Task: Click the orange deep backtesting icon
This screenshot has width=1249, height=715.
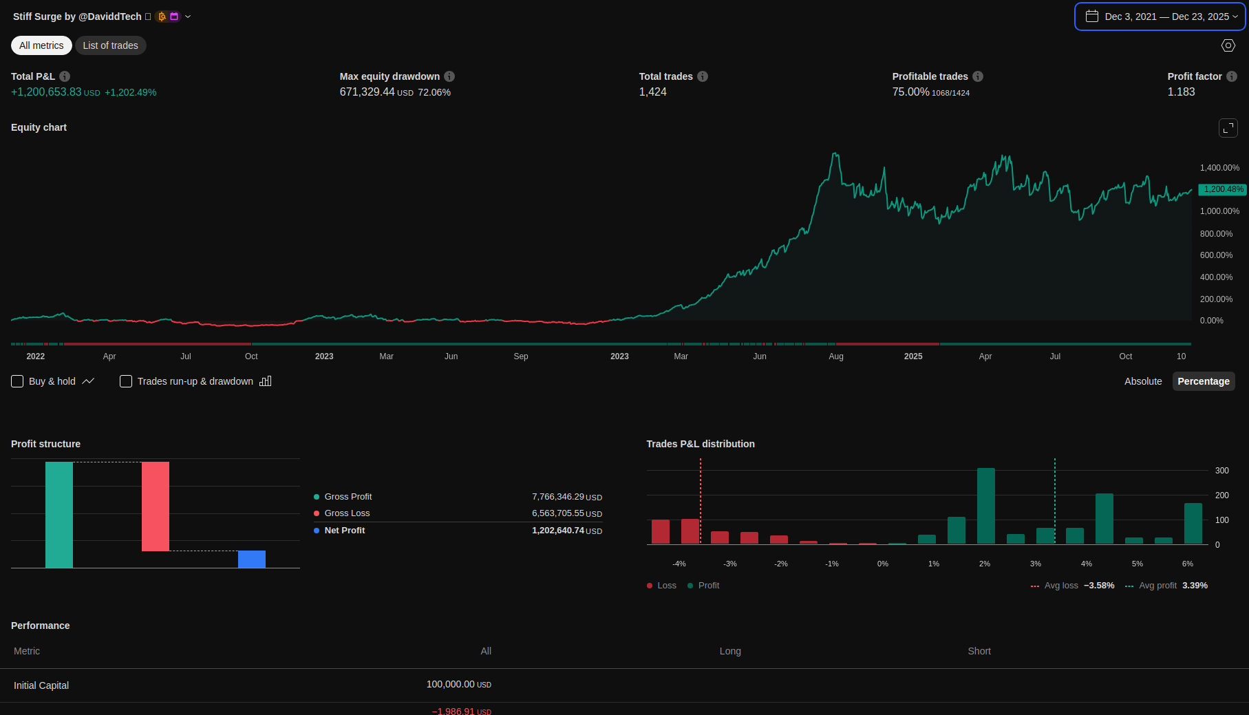Action: click(162, 17)
